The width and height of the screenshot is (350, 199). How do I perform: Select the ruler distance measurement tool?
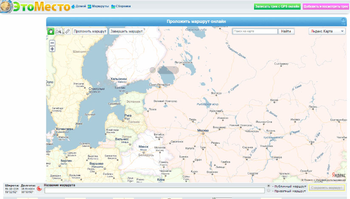click(x=68, y=31)
